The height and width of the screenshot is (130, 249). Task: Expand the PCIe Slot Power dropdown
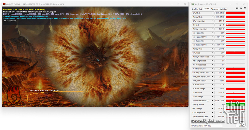click(212, 85)
